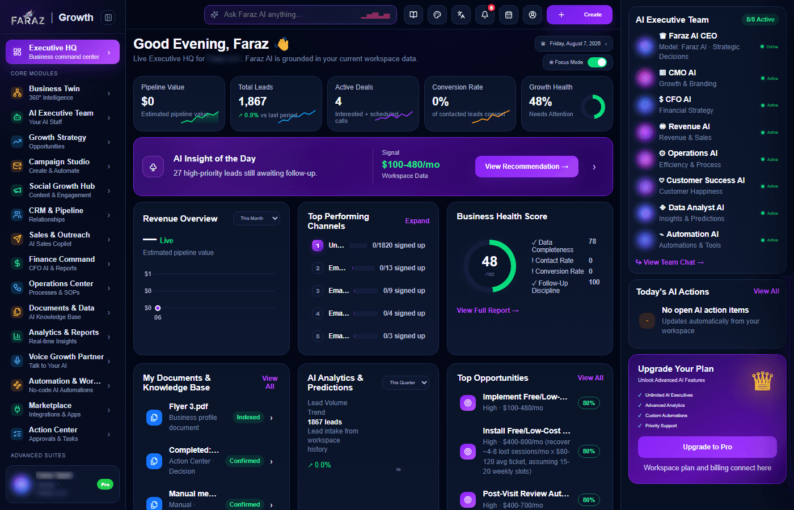Click the Flyer 3.pdf document icon

(154, 418)
